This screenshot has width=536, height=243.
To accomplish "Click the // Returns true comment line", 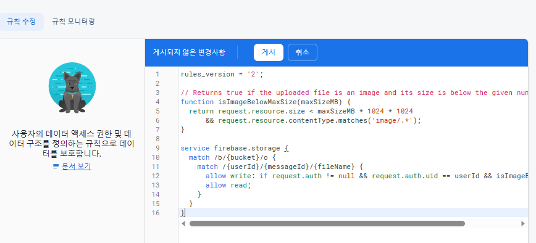I will 354,93.
